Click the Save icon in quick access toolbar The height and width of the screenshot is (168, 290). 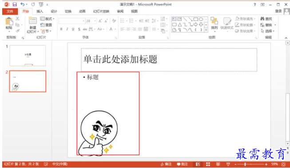[x=15, y=4]
